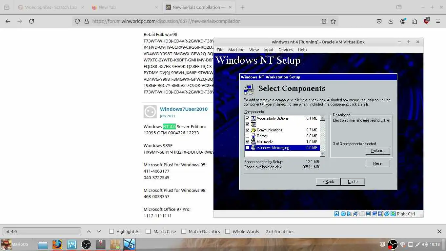Click the find bar search field

click(42, 231)
